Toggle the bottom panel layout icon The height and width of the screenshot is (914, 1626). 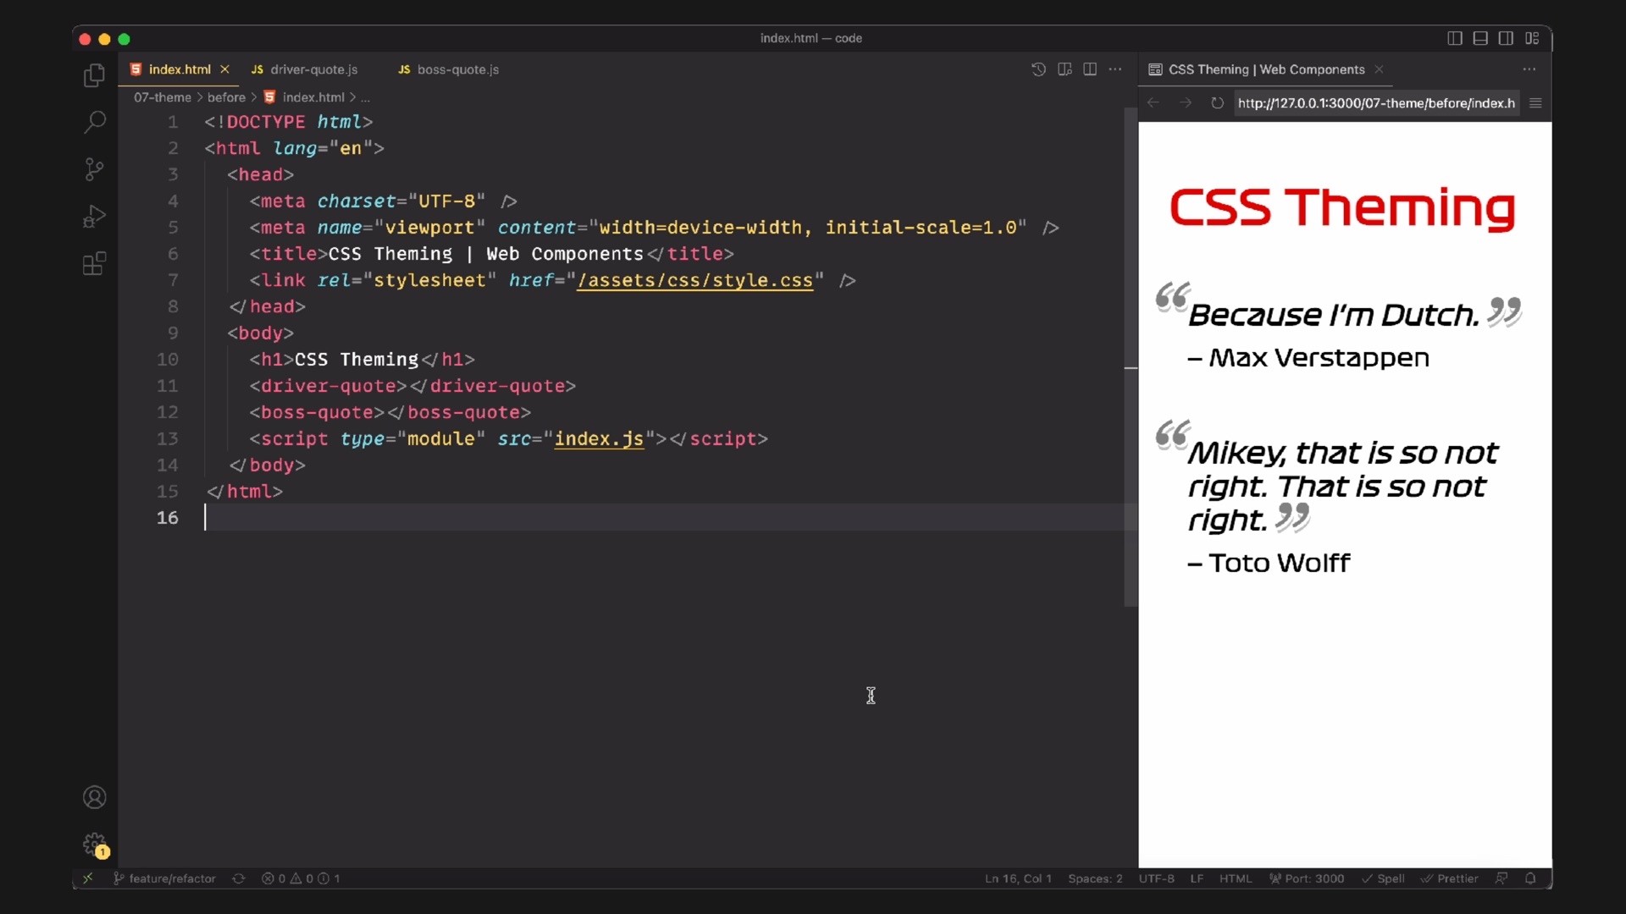[1480, 38]
